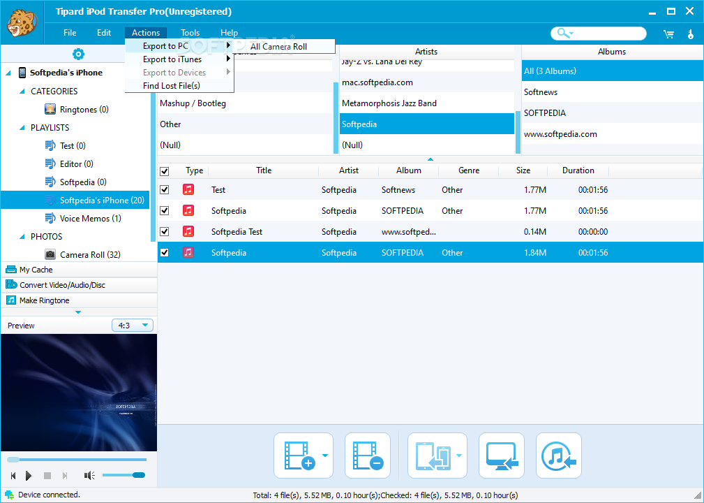Uncheck the highlighted 1.84M Softpedia row checkbox

[165, 252]
